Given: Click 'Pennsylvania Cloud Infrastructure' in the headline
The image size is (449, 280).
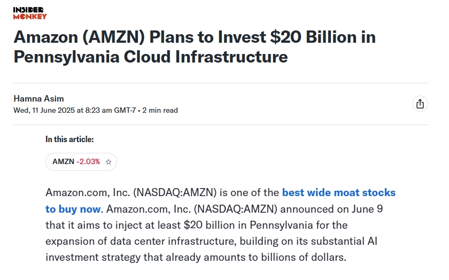Looking at the screenshot, I should tap(151, 57).
